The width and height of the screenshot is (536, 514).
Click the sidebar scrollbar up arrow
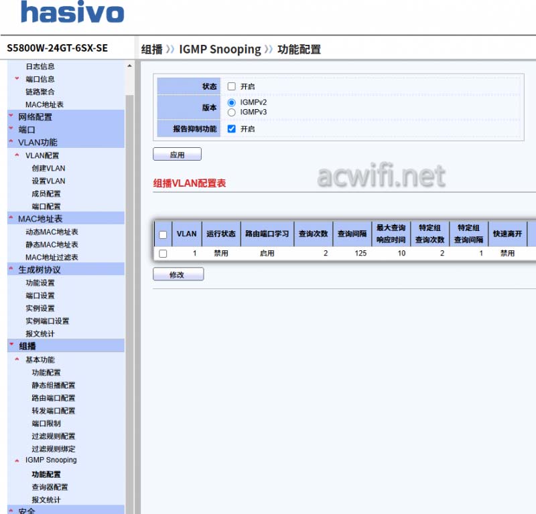tap(129, 66)
